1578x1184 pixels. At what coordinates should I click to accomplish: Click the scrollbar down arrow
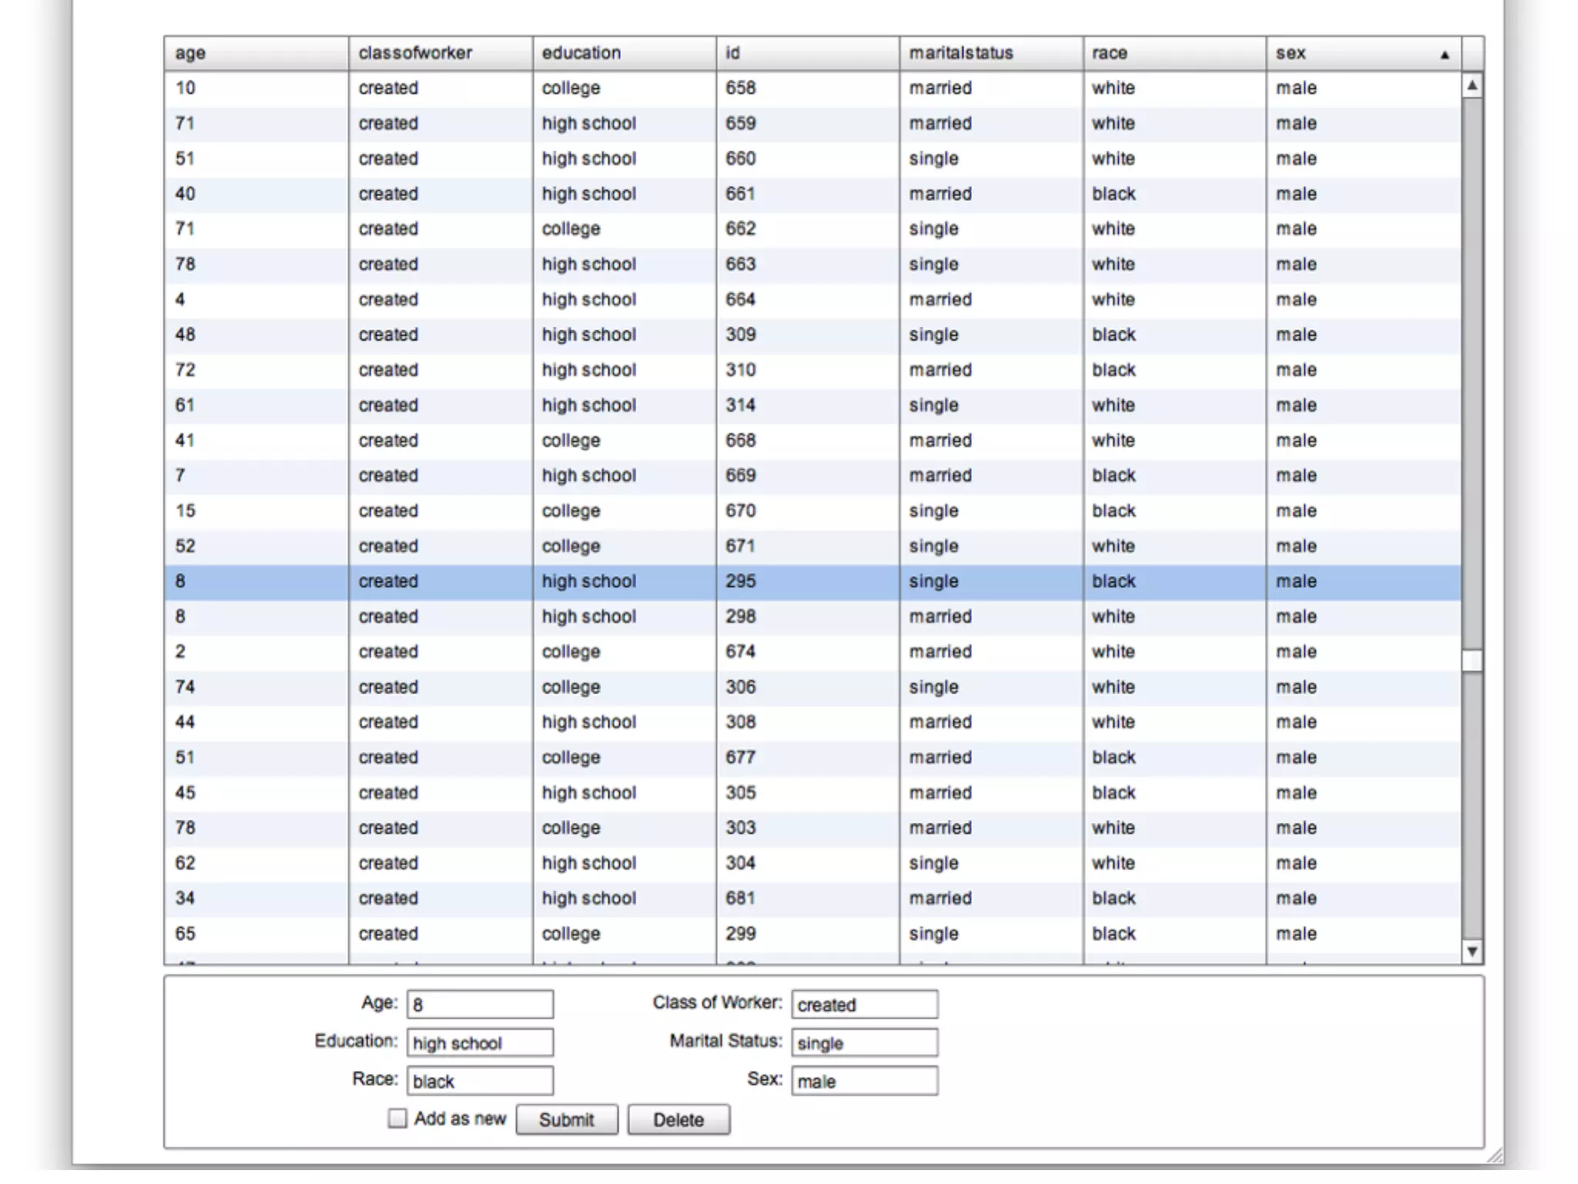pos(1472,952)
